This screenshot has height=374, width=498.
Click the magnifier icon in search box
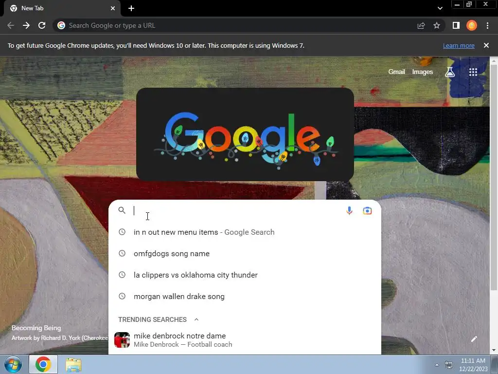[122, 210]
